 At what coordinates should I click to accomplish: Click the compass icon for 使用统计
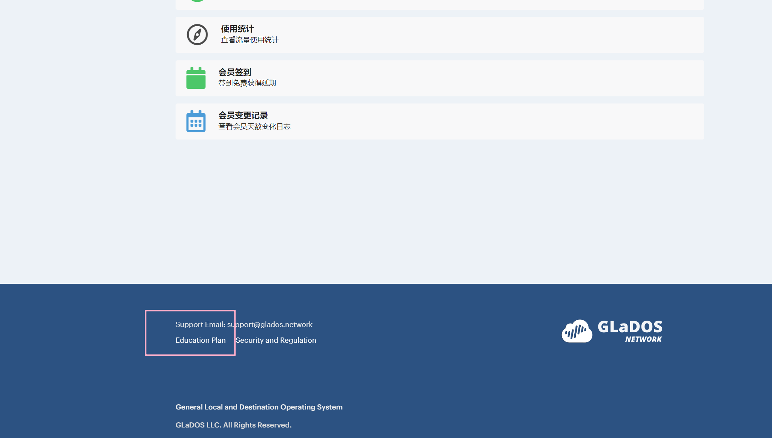click(197, 34)
